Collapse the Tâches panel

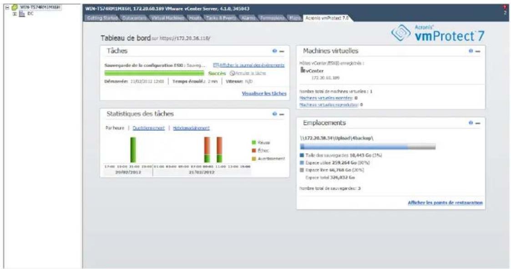(282, 51)
